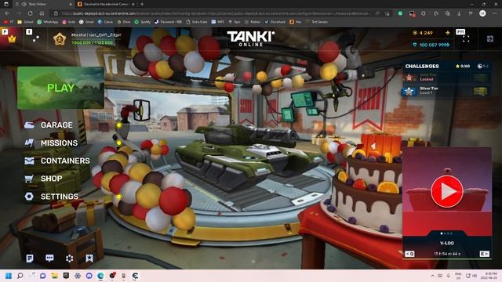Click the news carousel page dots
Viewport: 502px width, 282px height.
[447, 233]
